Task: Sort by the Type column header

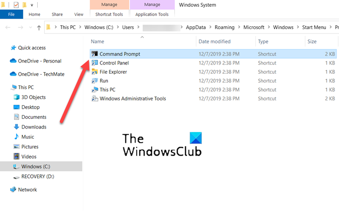Action: click(263, 41)
